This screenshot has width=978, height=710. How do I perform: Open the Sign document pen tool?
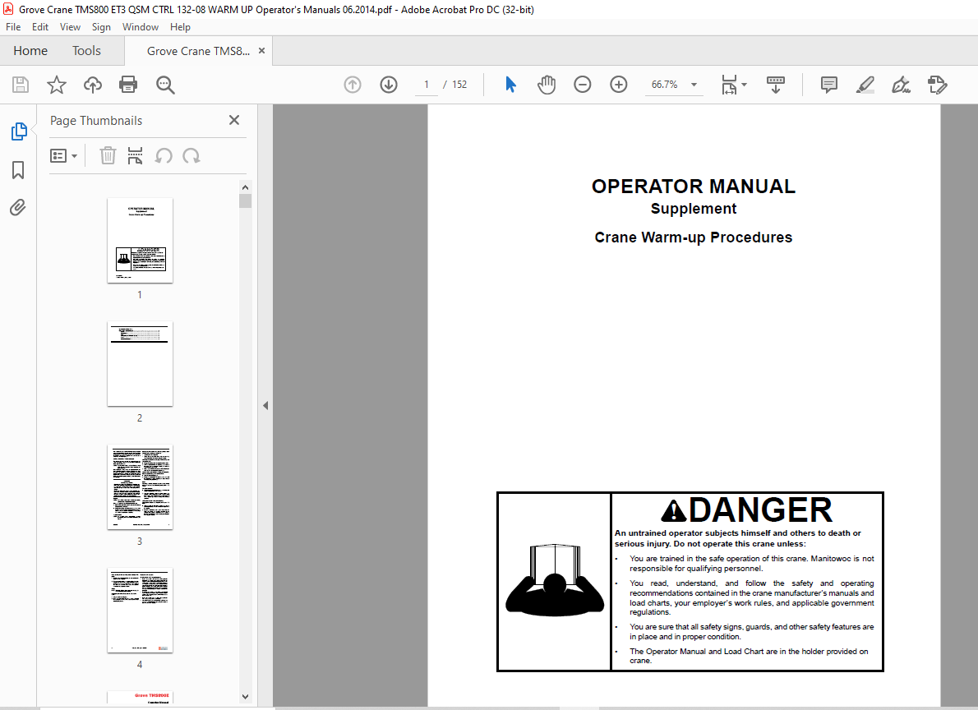[x=902, y=84]
